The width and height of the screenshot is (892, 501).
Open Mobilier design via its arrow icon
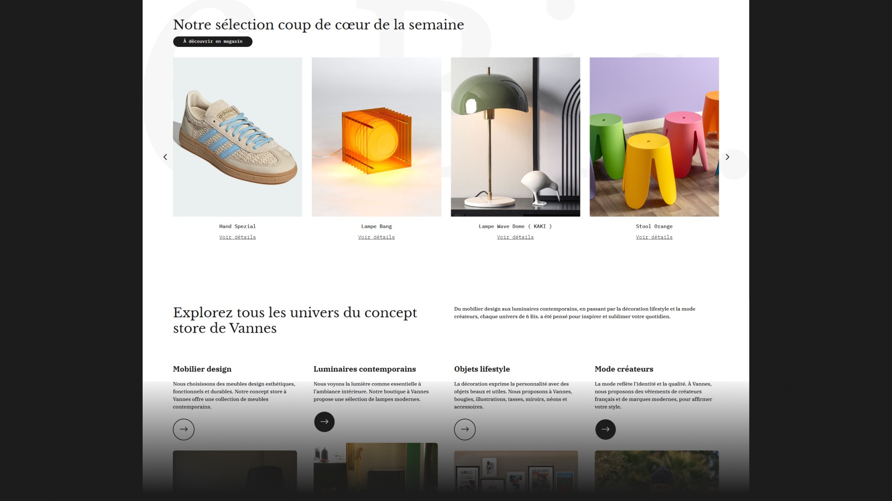click(184, 429)
